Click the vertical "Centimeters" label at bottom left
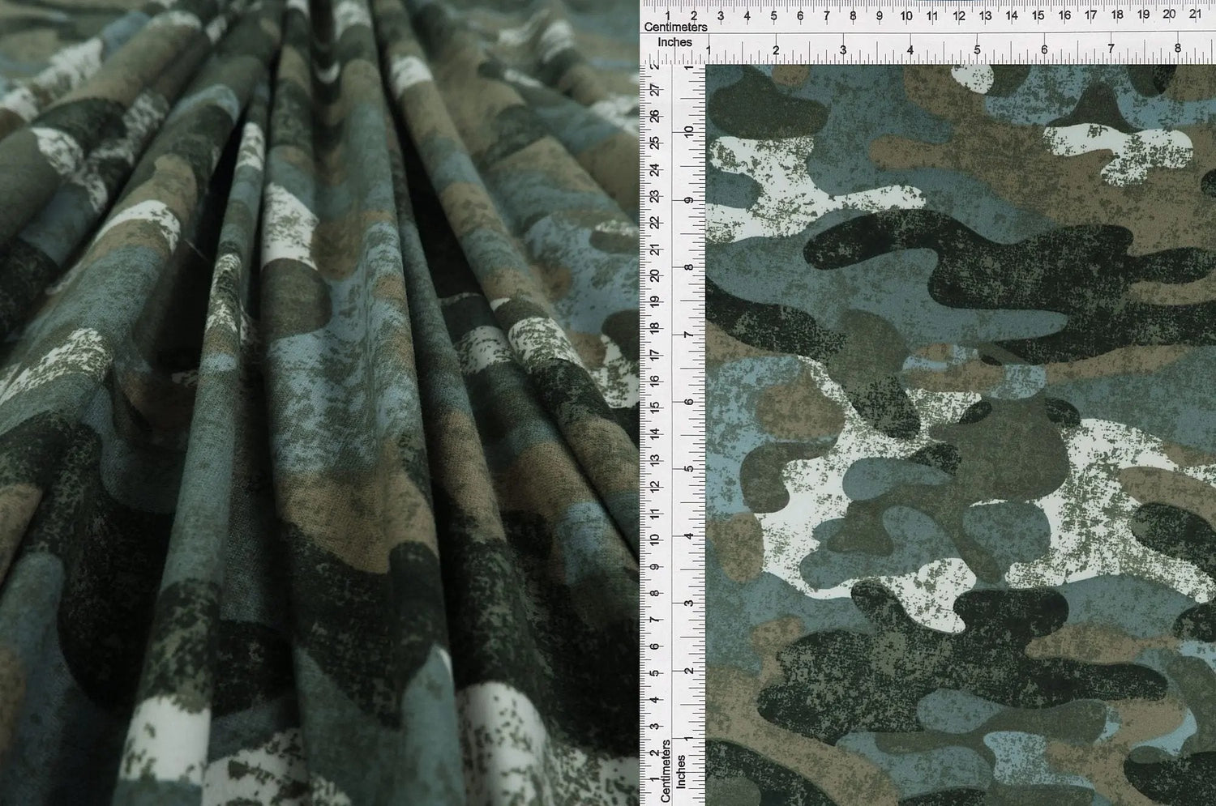Screen dimensions: 1216x806 point(666,770)
